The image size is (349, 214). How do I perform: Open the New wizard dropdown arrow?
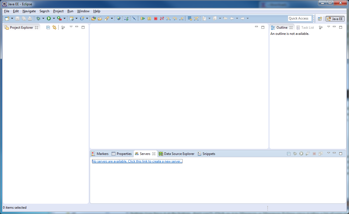click(12, 18)
